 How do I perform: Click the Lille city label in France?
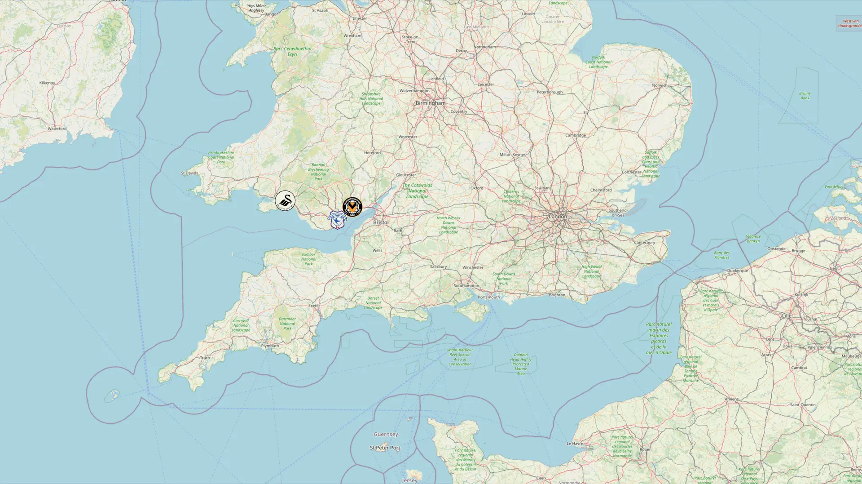(x=787, y=316)
